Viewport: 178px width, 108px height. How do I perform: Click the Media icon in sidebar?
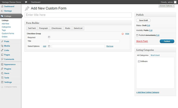point(2,46)
